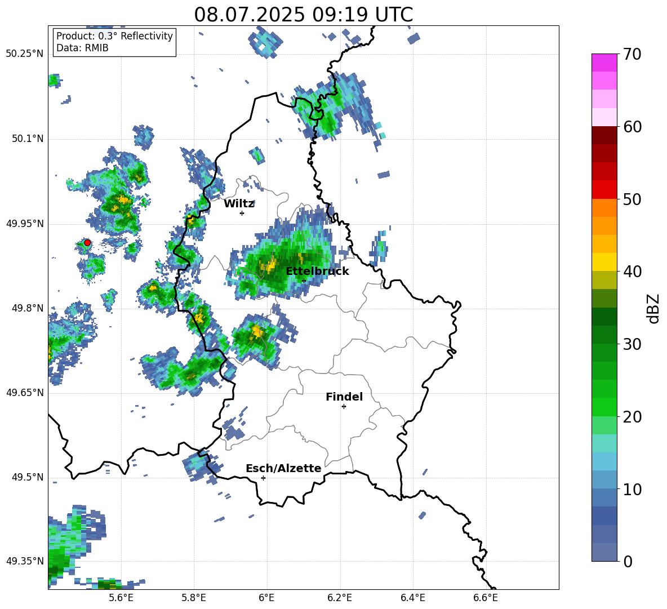This screenshot has height=609, width=667.
Task: Select the Ettelbruck city label
Action: point(317,272)
